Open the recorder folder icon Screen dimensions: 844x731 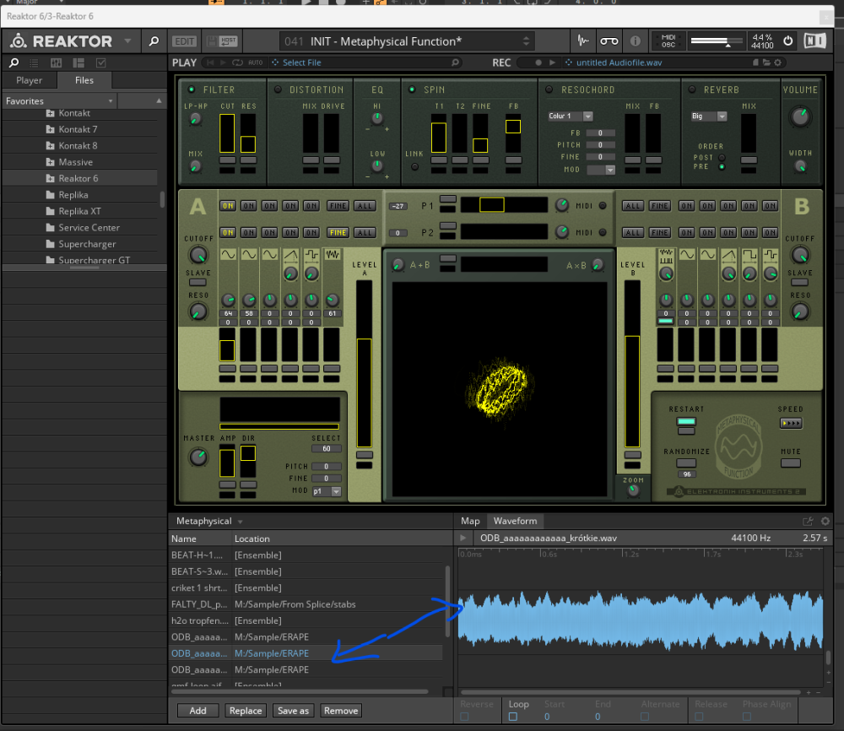tap(766, 62)
